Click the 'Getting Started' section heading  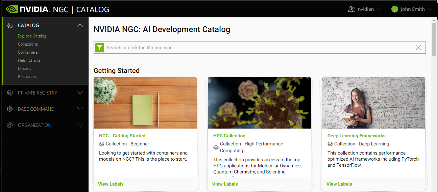click(117, 71)
